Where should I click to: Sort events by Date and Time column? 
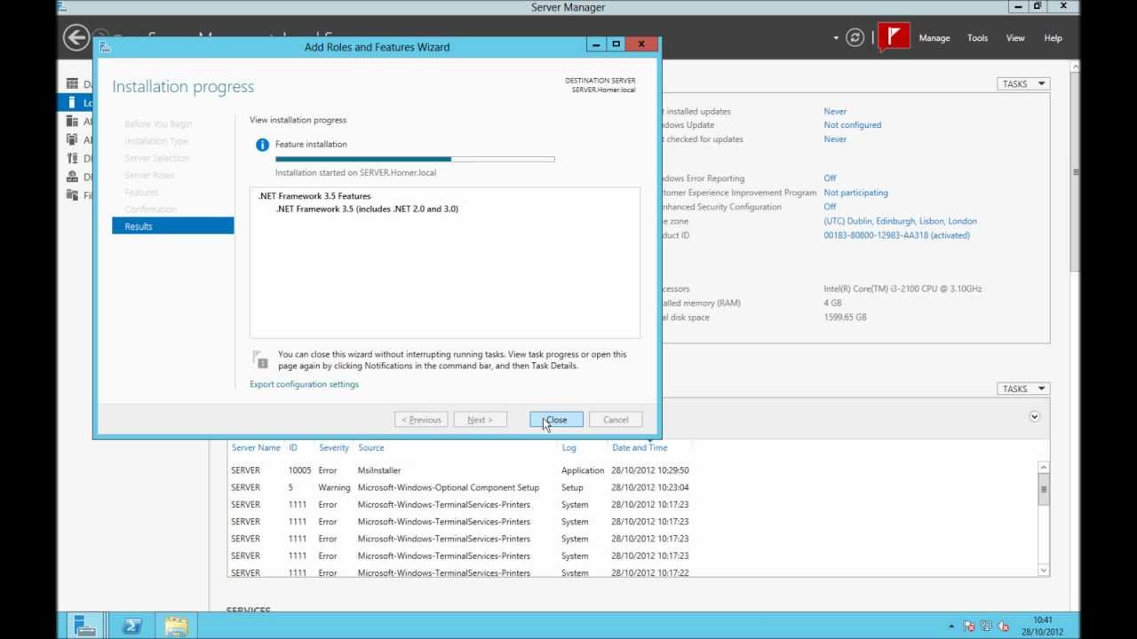(x=640, y=448)
